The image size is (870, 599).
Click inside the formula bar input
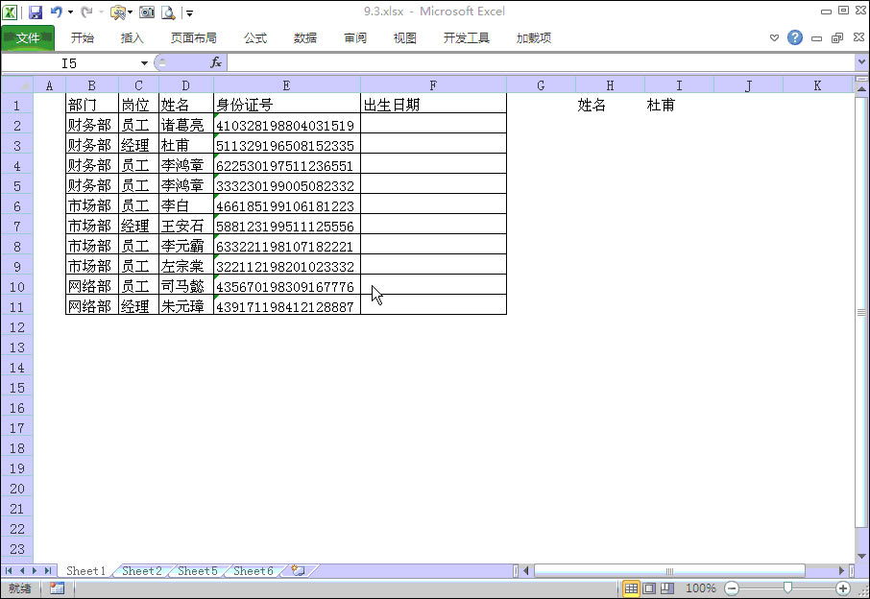(x=541, y=63)
